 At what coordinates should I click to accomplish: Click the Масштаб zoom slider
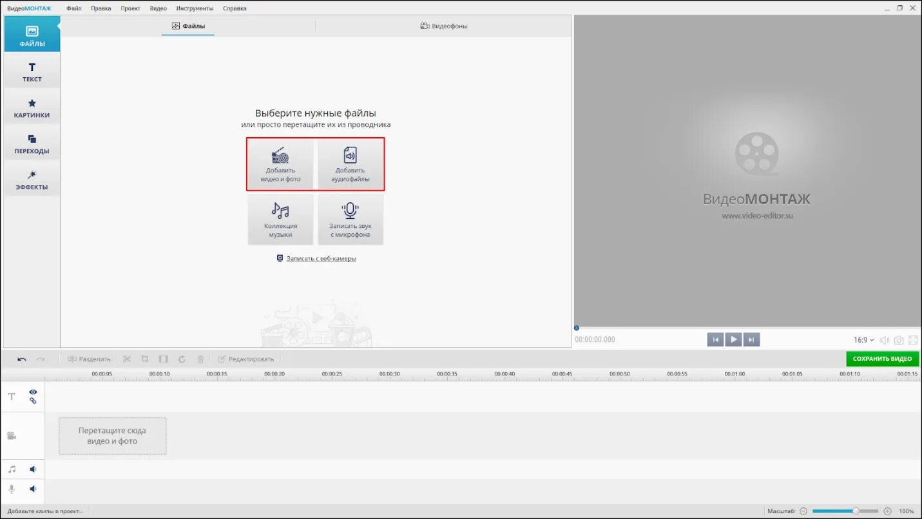pyautogui.click(x=847, y=511)
